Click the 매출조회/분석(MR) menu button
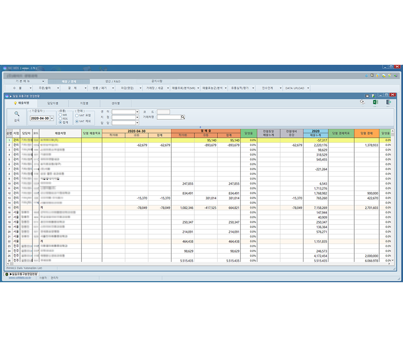The image size is (403, 347). coord(185,88)
